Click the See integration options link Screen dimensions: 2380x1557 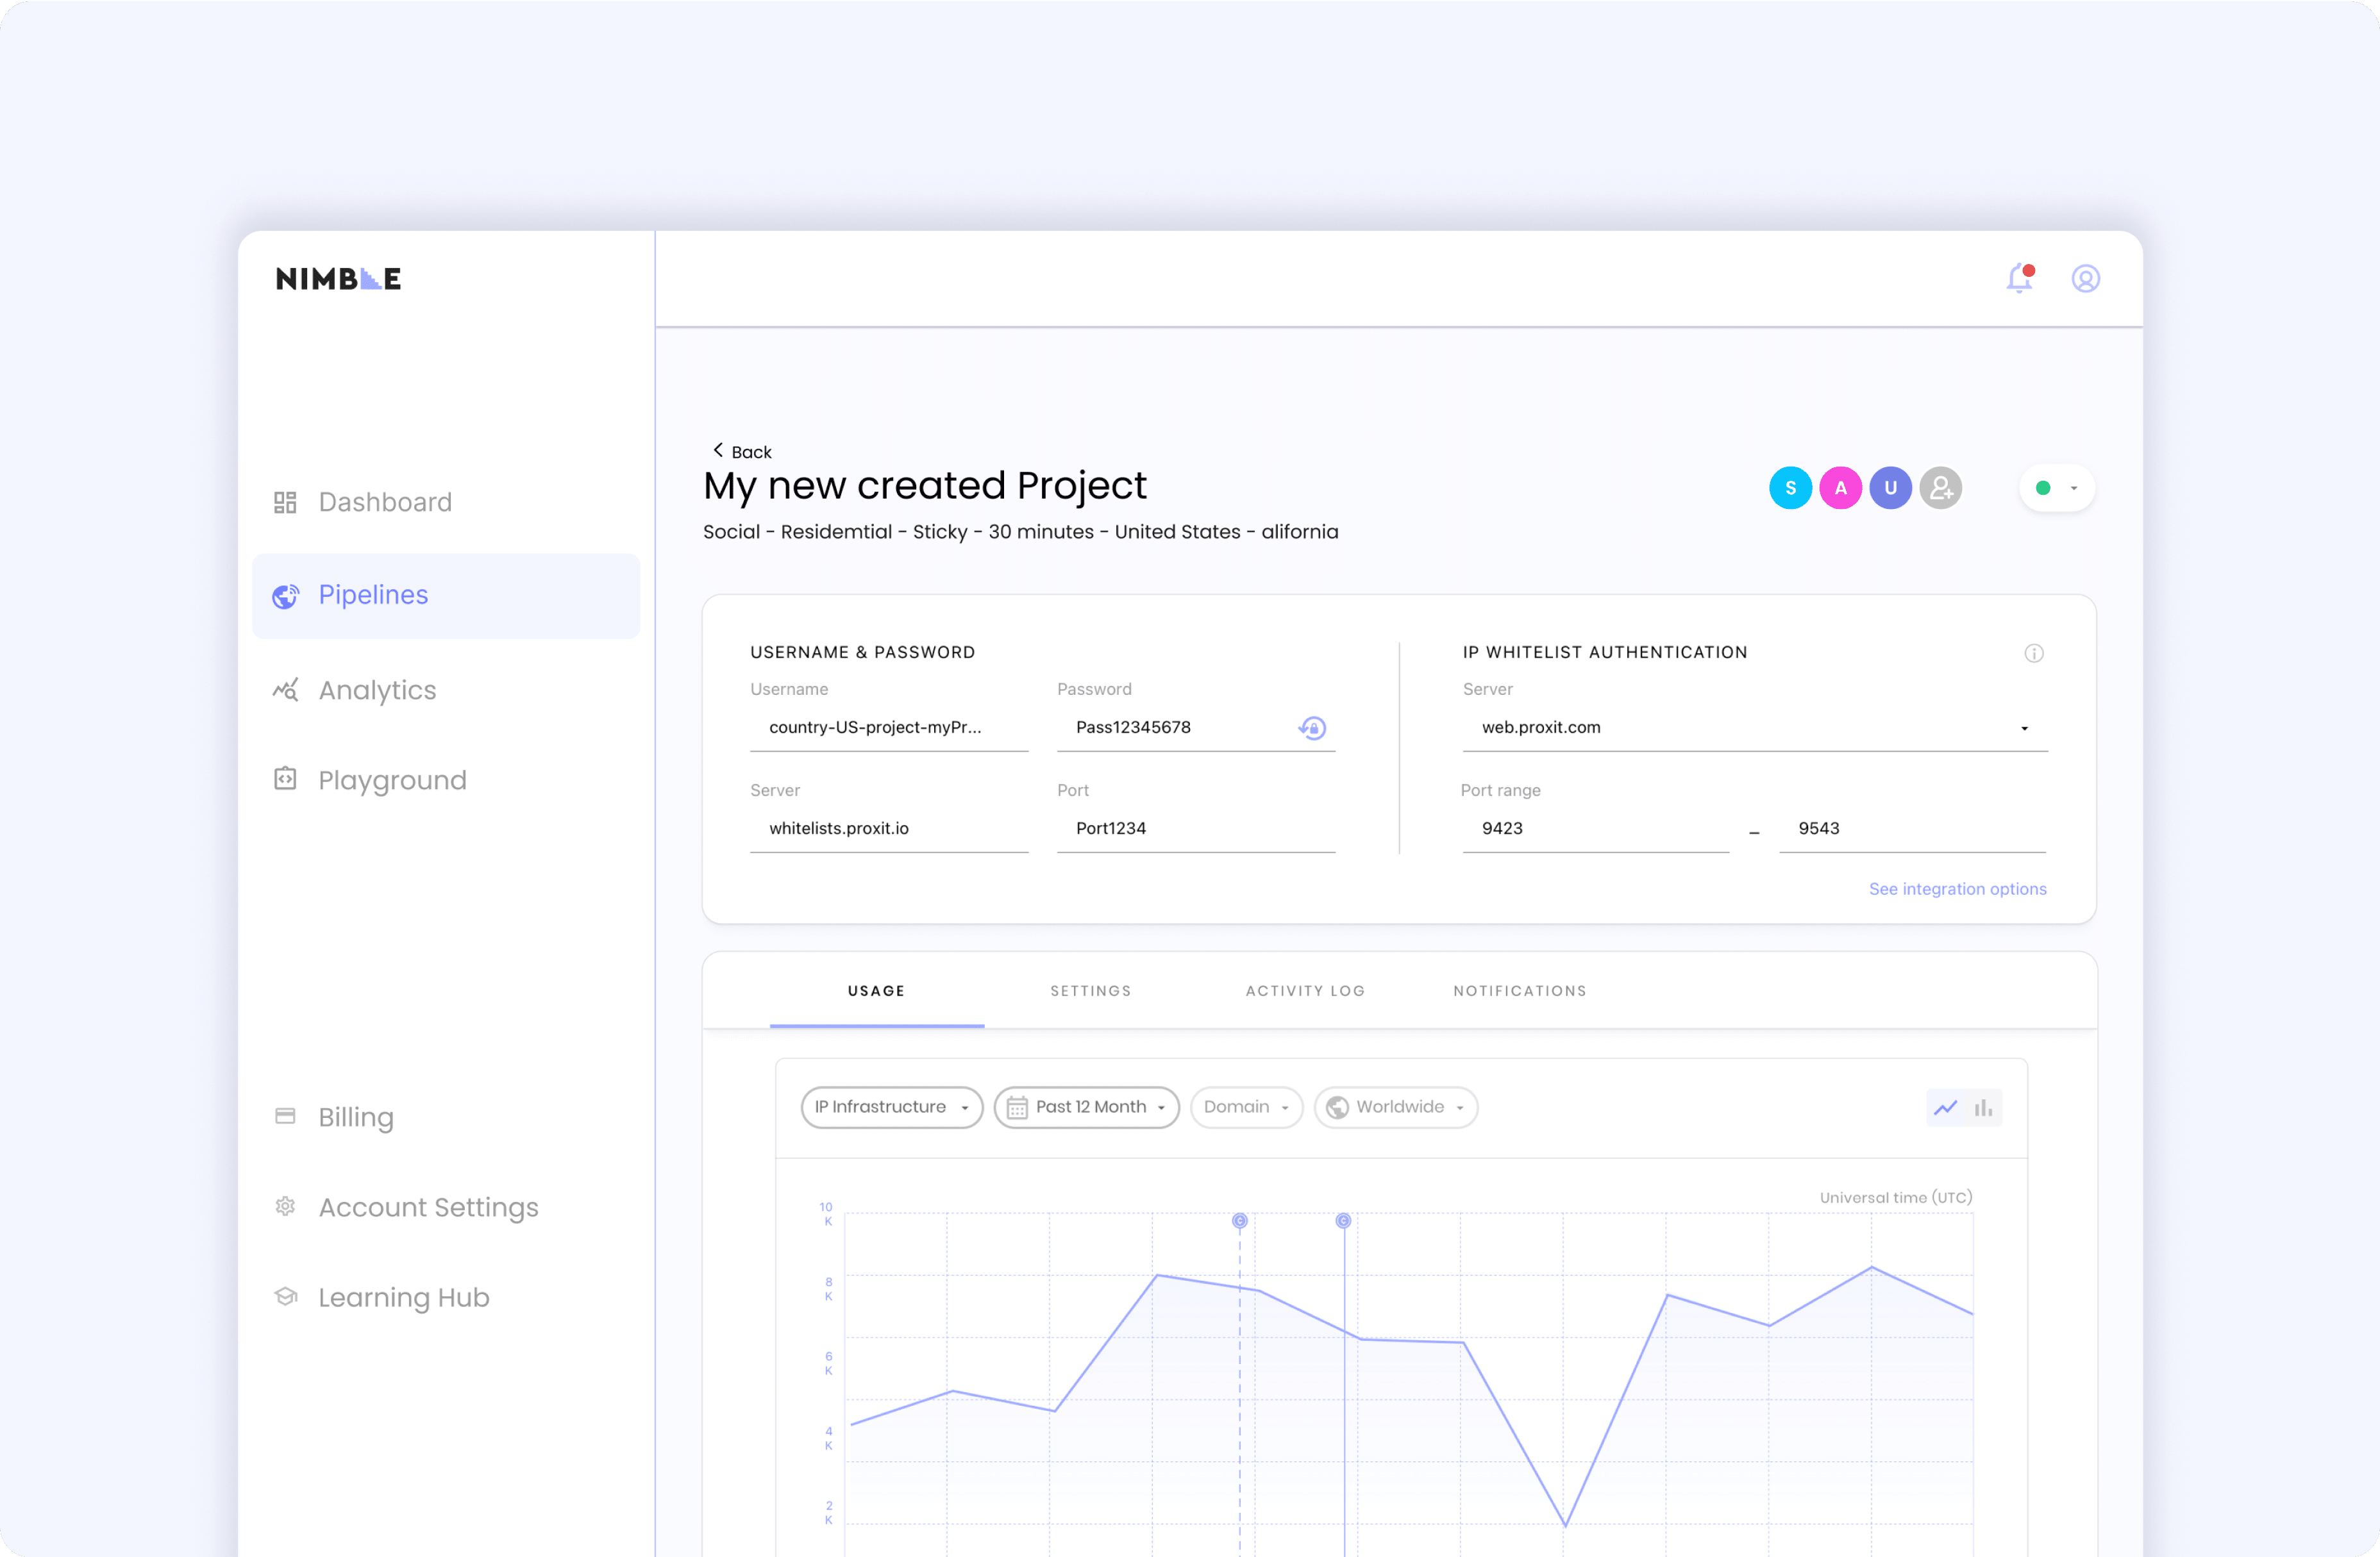tap(1957, 889)
